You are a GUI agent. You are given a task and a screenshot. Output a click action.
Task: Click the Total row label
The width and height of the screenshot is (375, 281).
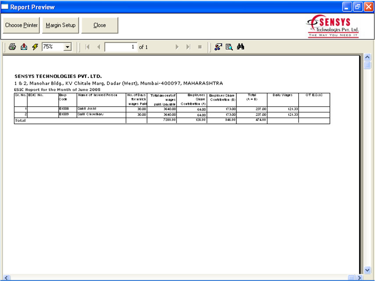point(20,120)
